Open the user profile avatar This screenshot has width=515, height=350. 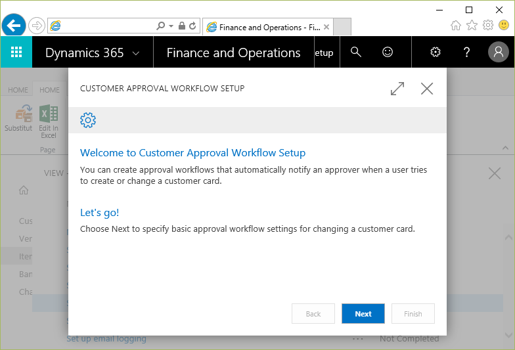[x=498, y=52]
